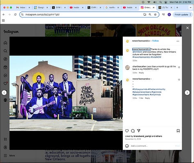
Task: Follow neworleansandco account
Action: tap(156, 41)
